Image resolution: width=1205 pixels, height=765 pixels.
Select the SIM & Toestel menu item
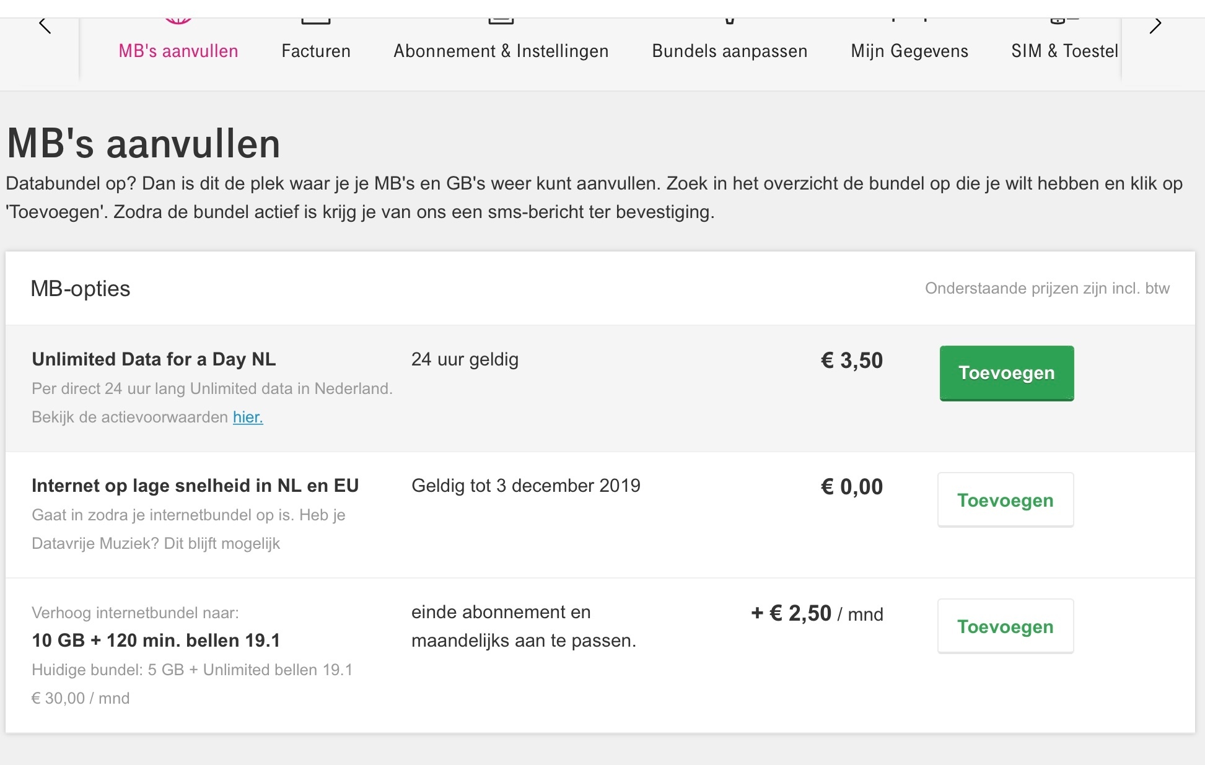[1065, 51]
